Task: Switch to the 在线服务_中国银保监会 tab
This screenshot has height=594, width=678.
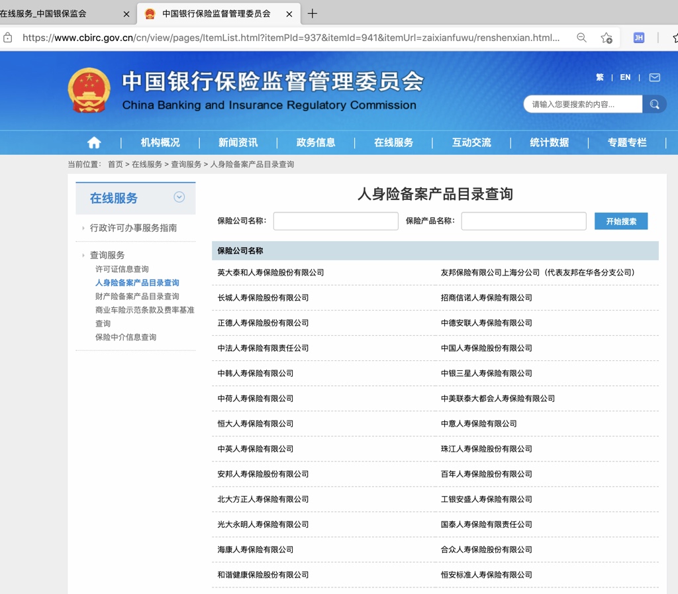Action: 43,14
